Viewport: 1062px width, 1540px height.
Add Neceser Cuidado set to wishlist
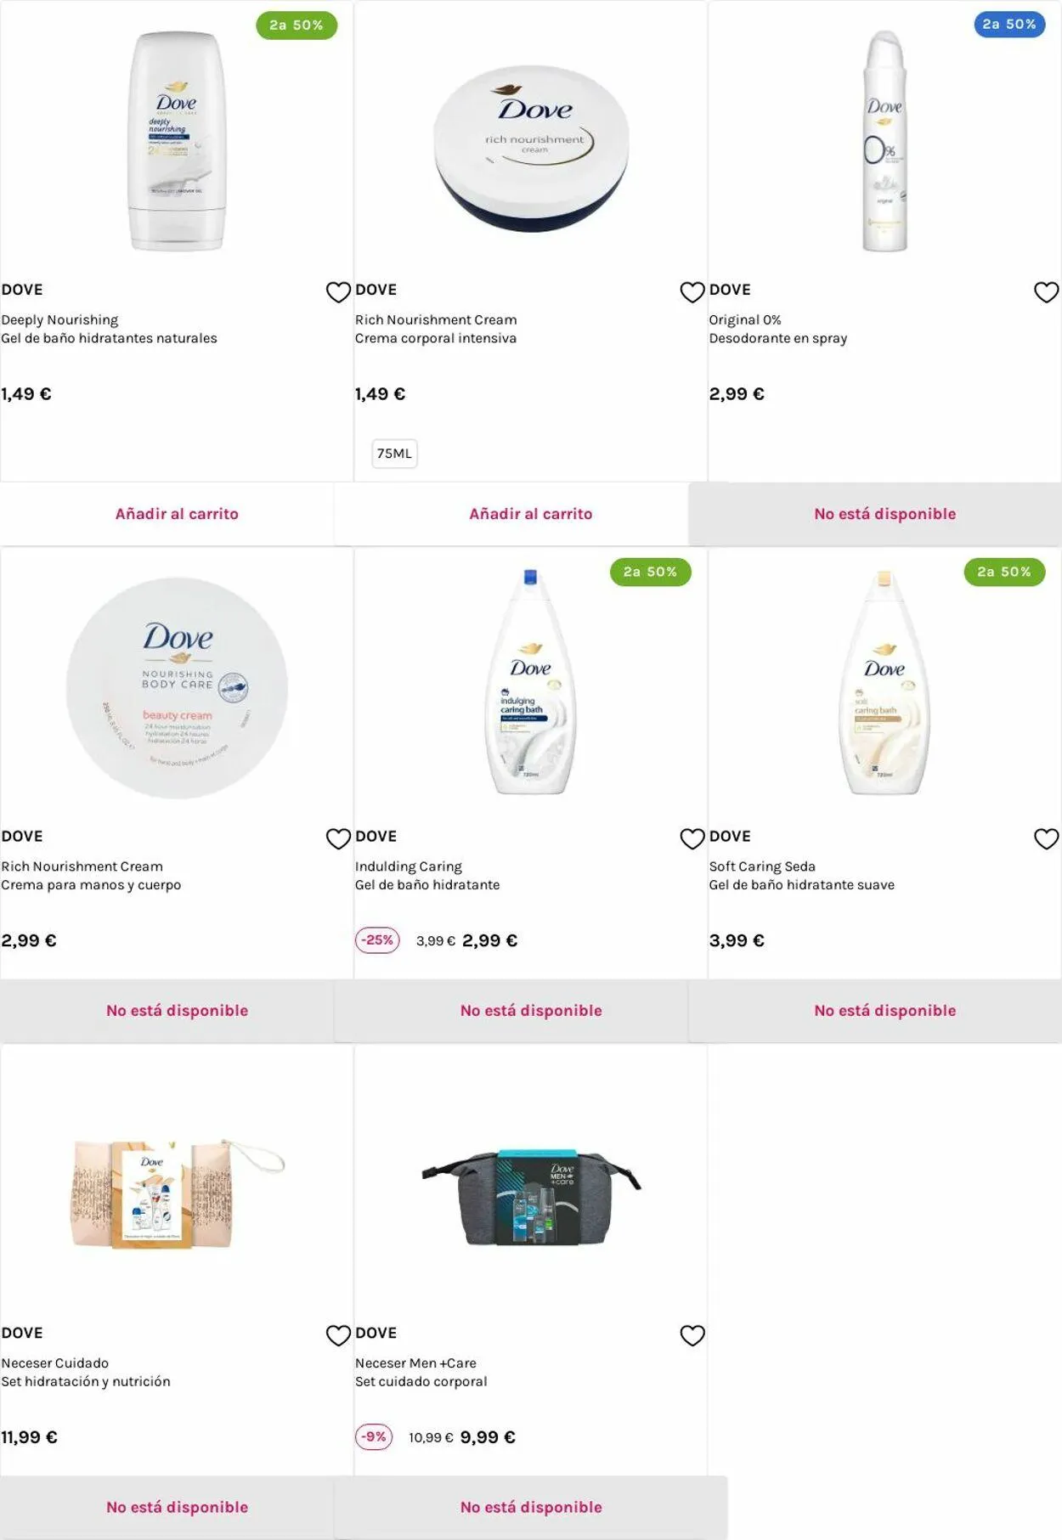338,1335
